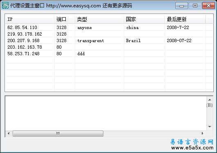Screen dimensions: 217x153
Task: Click horizontal scrollbar left arrow
Action: pos(9,133)
